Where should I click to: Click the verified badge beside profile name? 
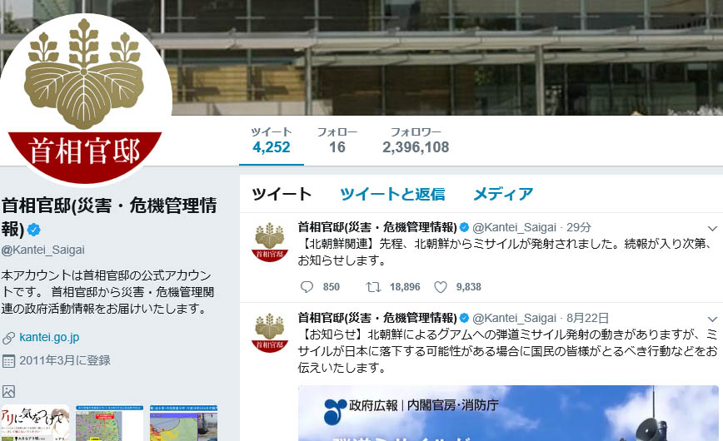33,229
